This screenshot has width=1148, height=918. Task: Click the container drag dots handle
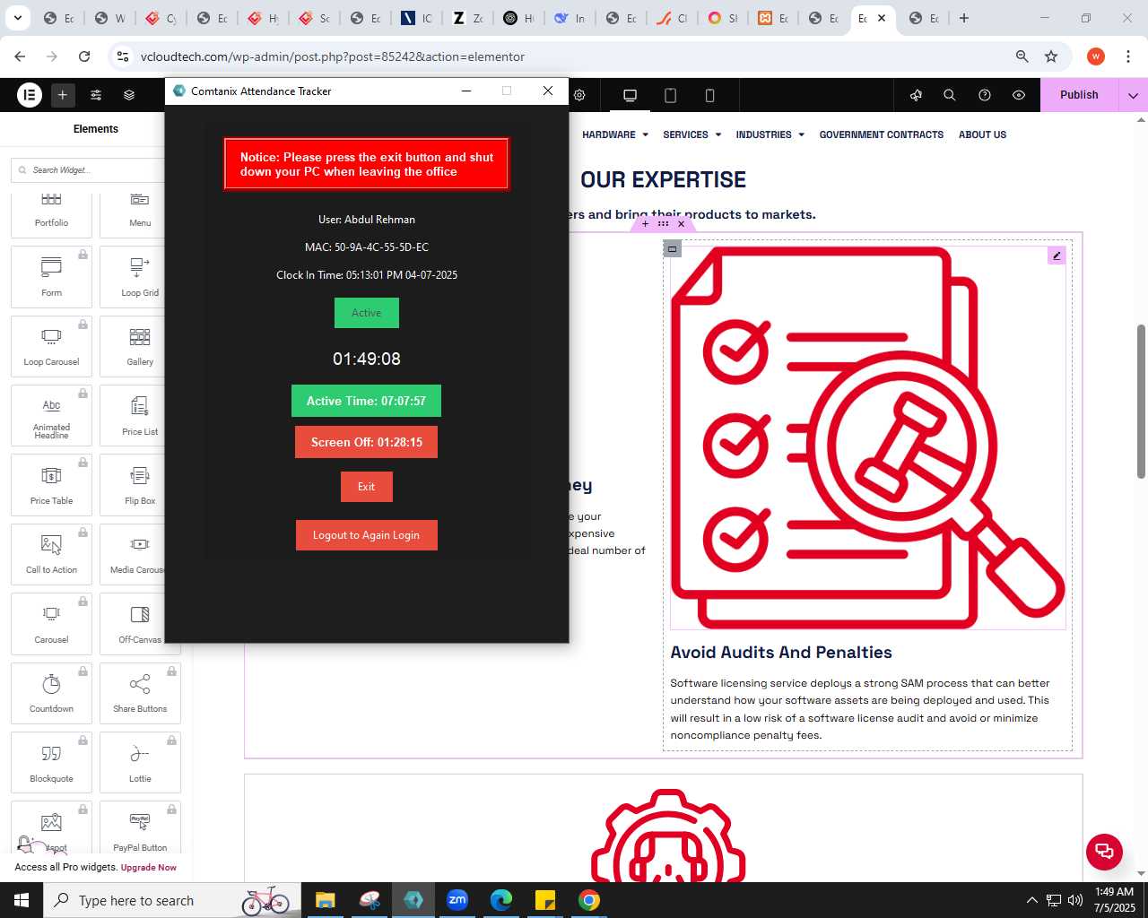click(663, 224)
